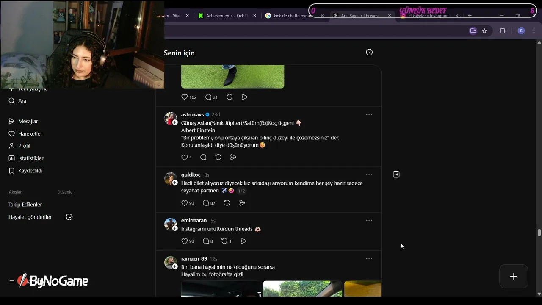Open the astrokavs profile link
This screenshot has width=542, height=305.
(192, 114)
